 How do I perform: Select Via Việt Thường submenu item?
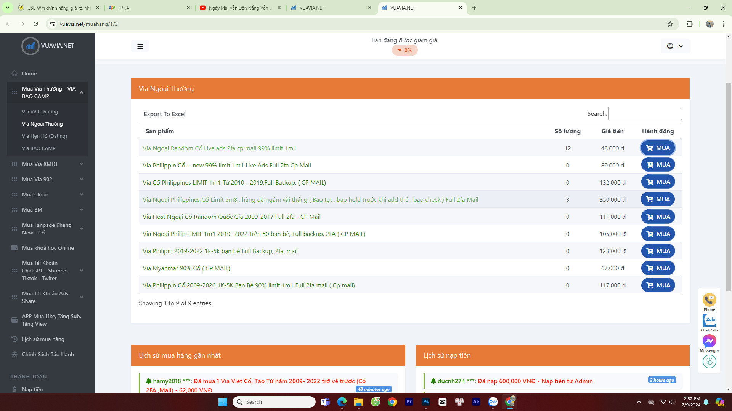(x=40, y=112)
